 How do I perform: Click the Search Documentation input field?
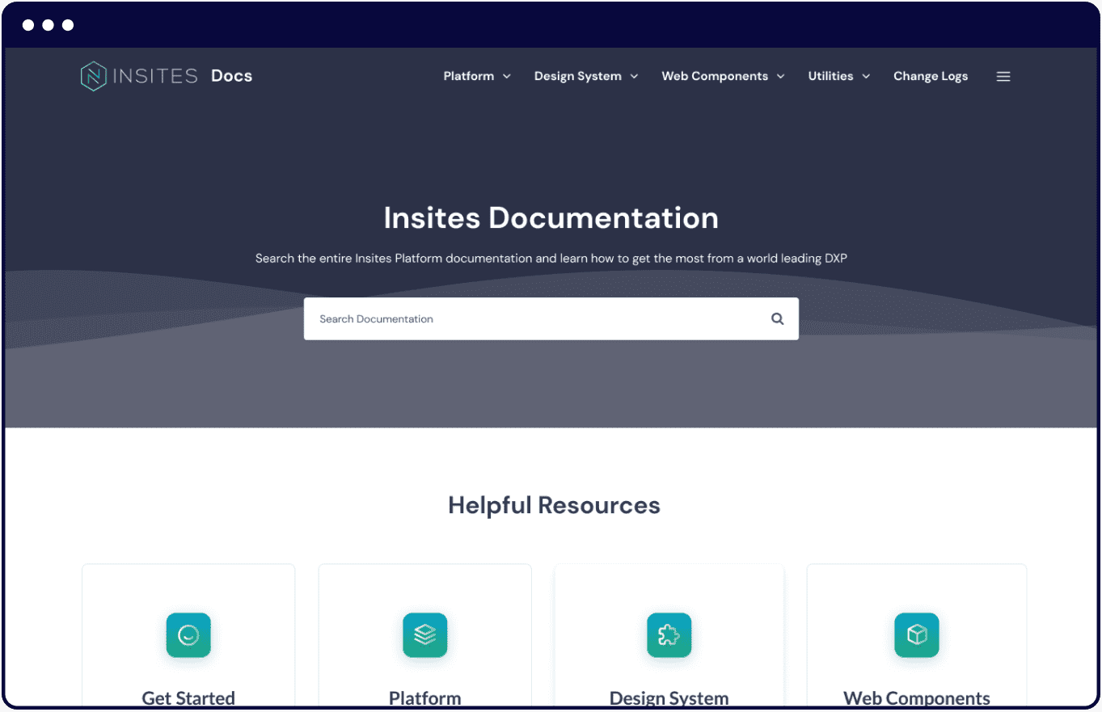[551, 318]
